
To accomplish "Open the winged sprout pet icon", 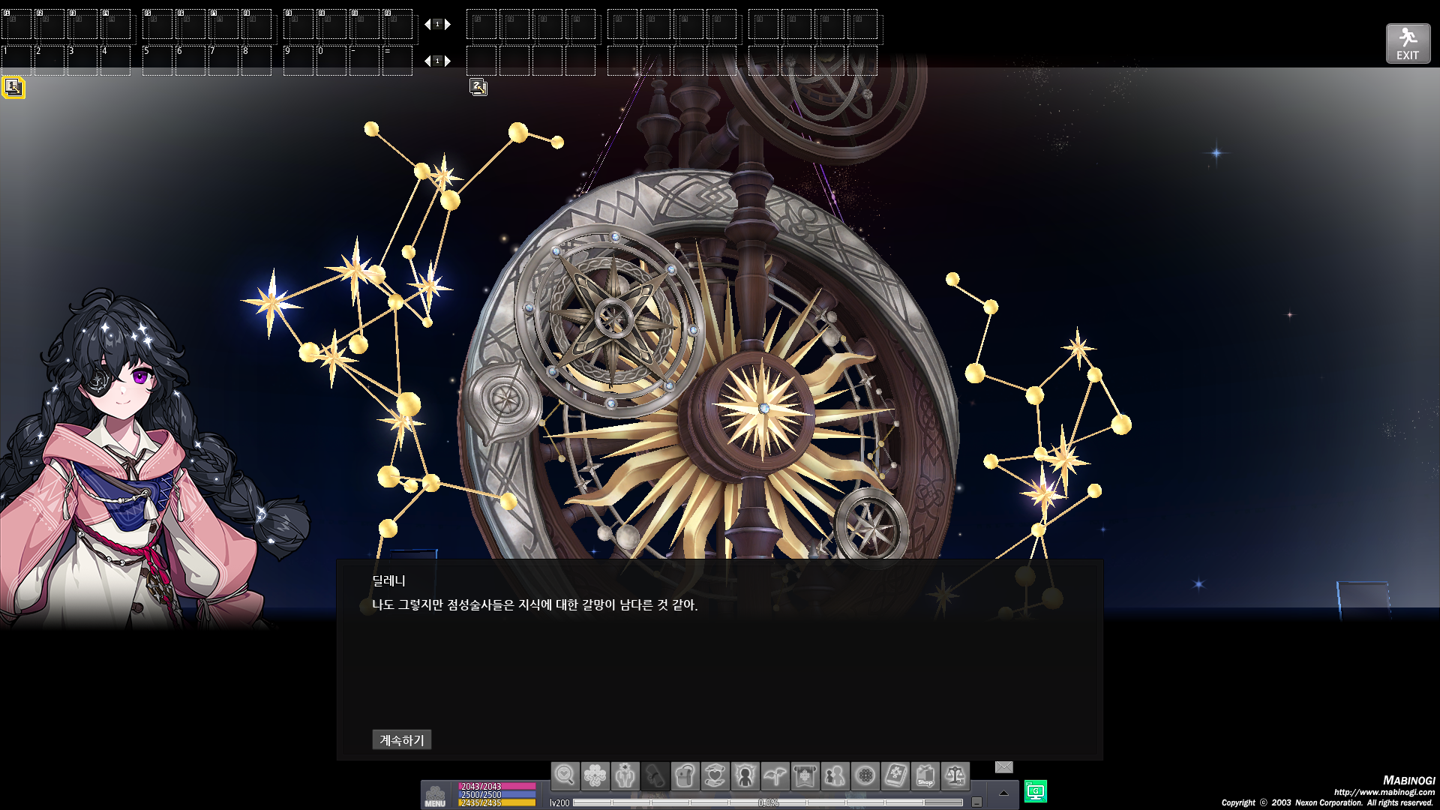I will pyautogui.click(x=775, y=775).
